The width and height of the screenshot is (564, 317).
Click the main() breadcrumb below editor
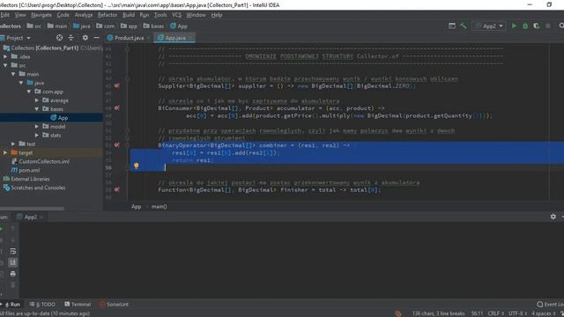click(159, 207)
